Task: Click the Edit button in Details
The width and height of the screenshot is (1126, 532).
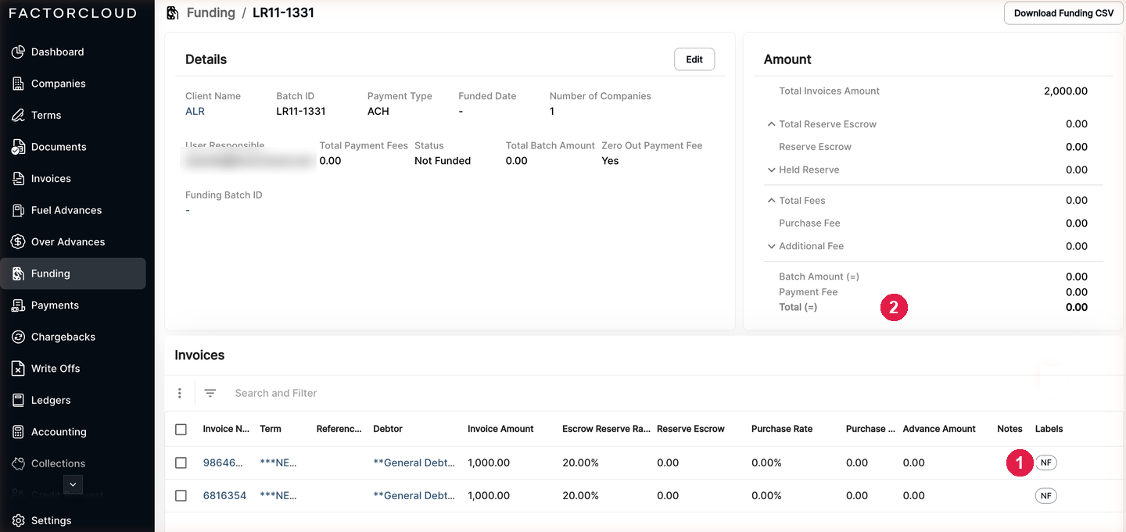Action: pos(694,59)
